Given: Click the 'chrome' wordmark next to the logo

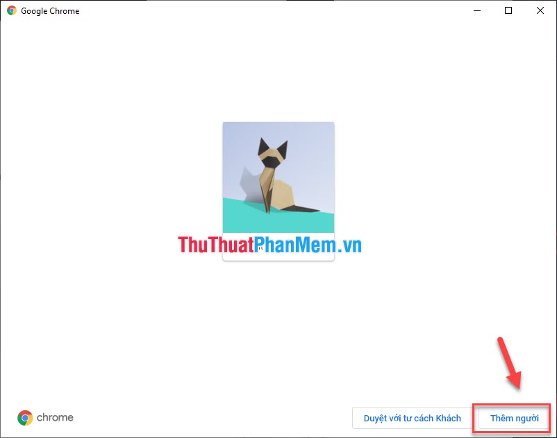Looking at the screenshot, I should coord(54,418).
